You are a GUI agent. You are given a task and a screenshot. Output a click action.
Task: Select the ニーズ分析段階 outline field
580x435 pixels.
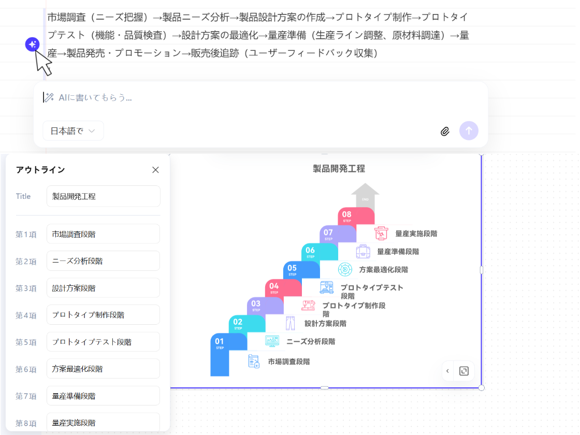(x=103, y=261)
